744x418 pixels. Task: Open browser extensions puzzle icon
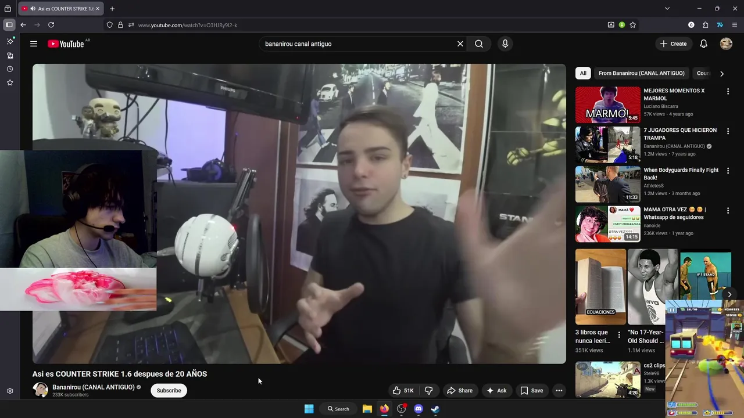pos(705,25)
